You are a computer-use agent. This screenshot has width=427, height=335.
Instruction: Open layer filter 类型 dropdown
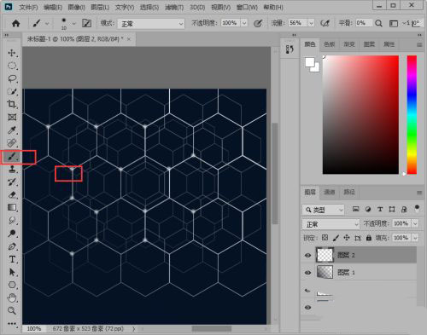323,210
